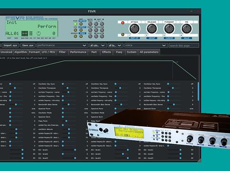Toggle the red LED knob-mode button
230x171 pixels.
pyautogui.click(x=123, y=23)
